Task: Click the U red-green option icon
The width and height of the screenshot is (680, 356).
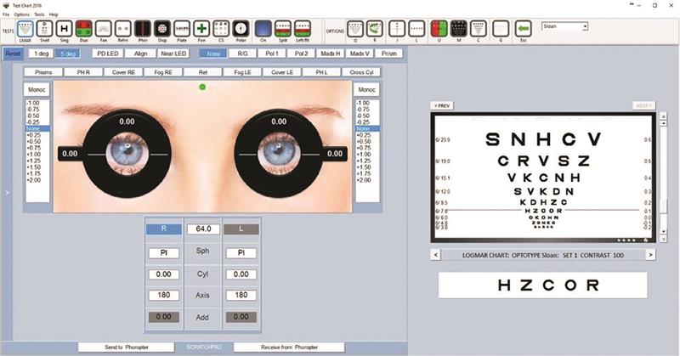Action: click(x=439, y=29)
